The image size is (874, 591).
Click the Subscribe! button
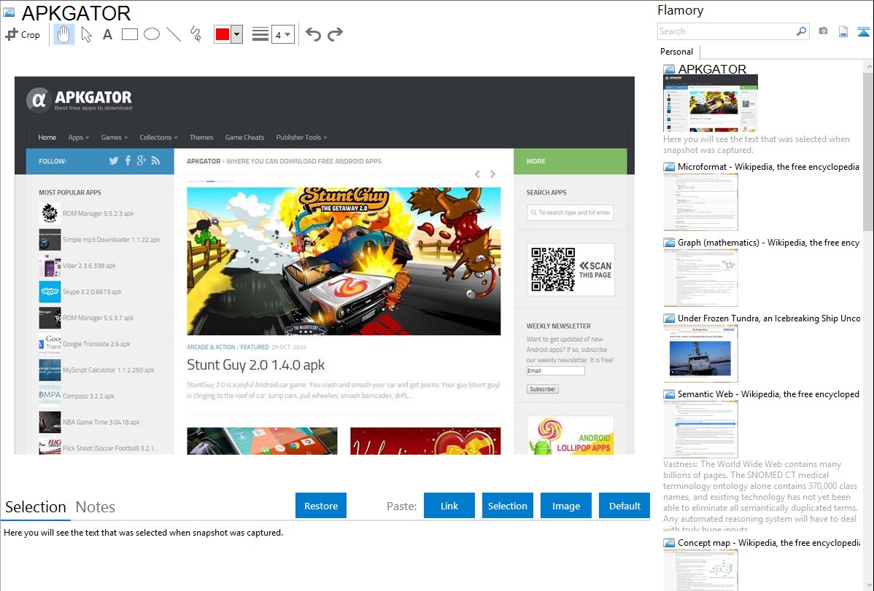[542, 389]
